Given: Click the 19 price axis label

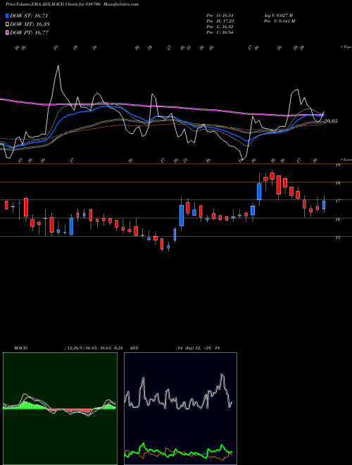Looking at the screenshot, I should click(337, 166).
